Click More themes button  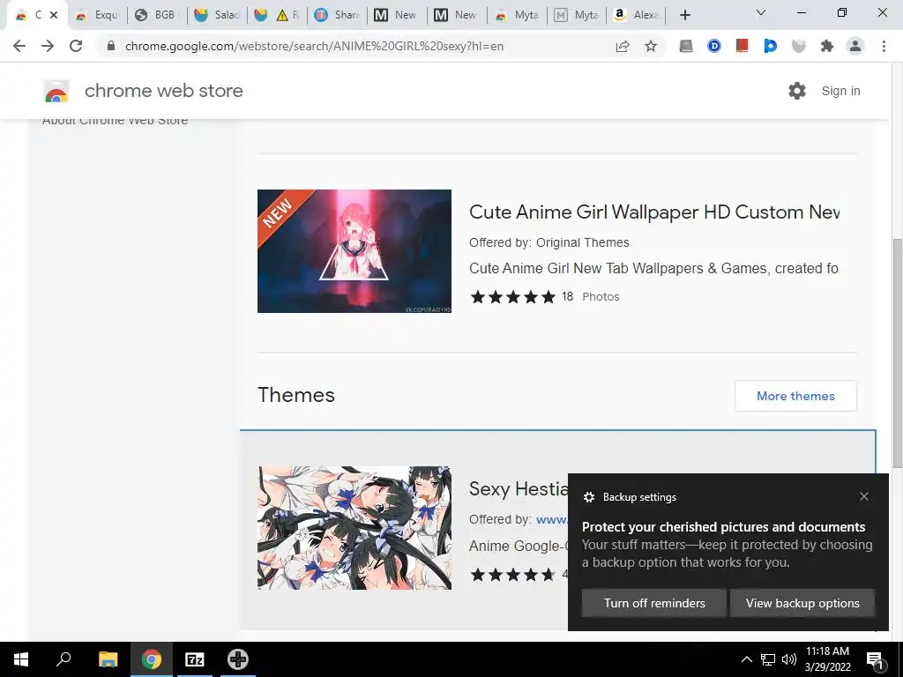click(795, 396)
